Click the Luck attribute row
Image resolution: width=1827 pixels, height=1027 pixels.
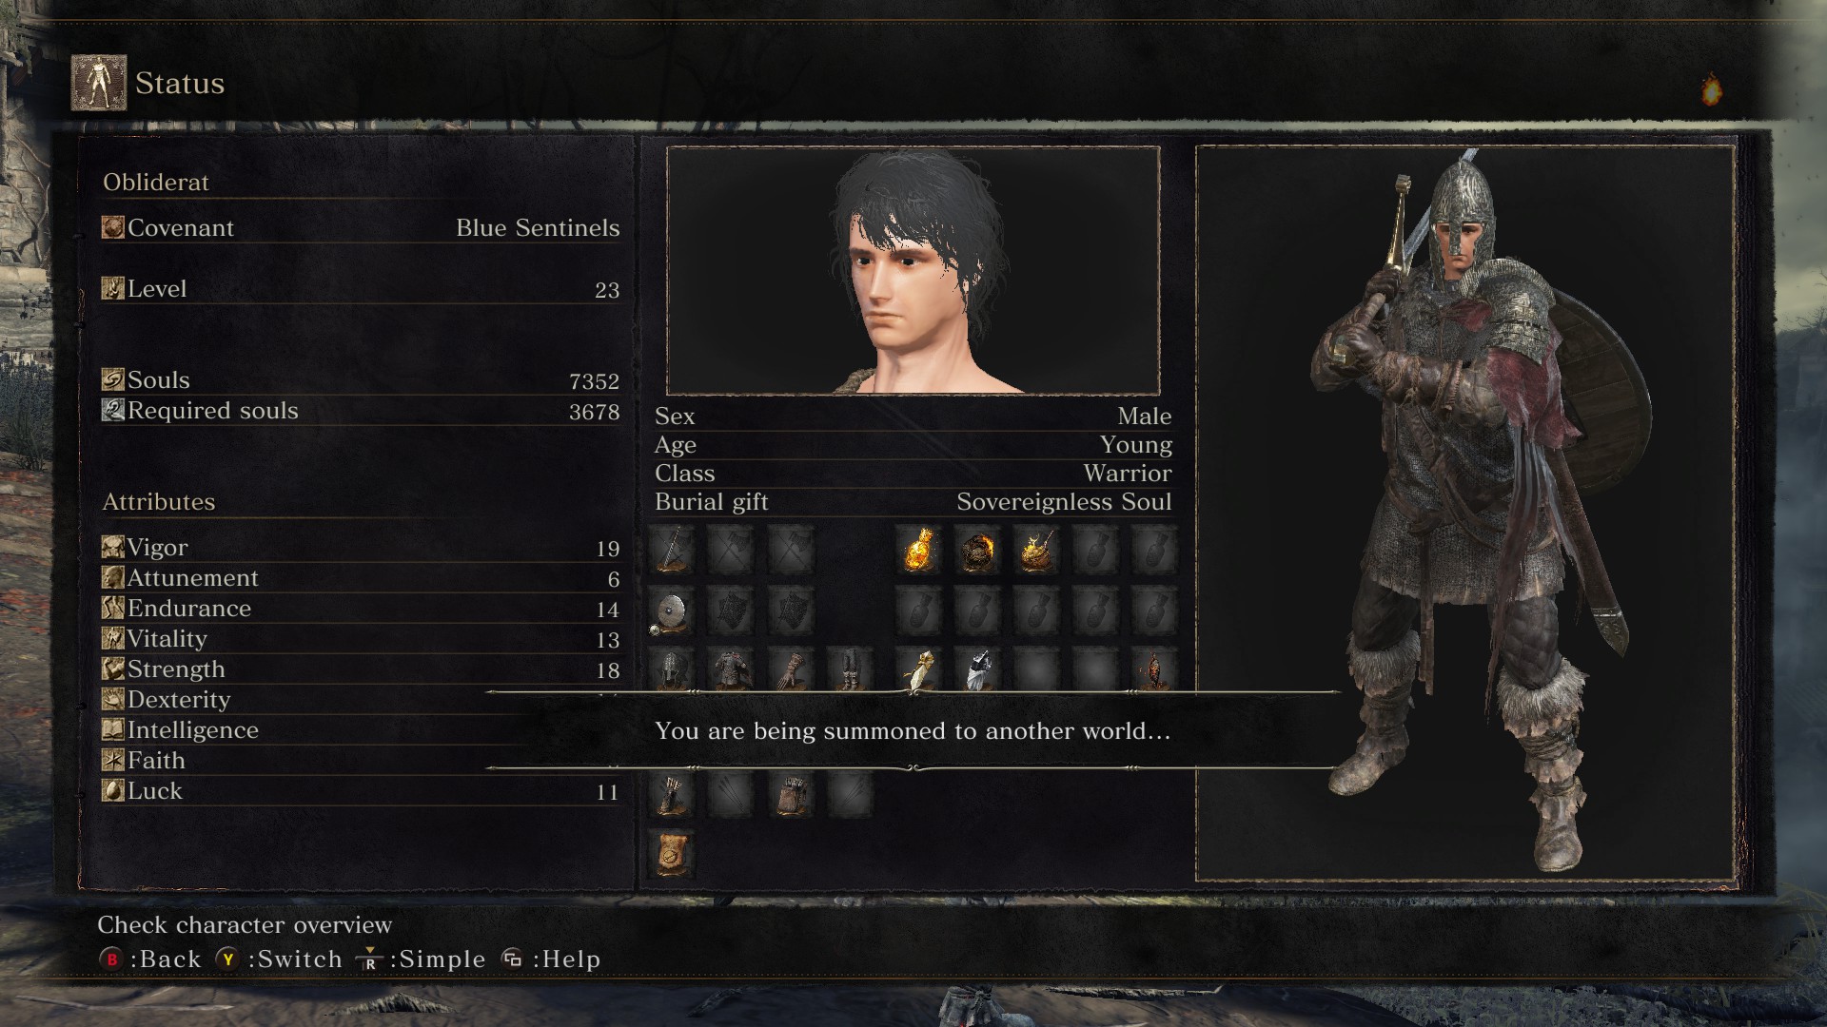click(x=361, y=791)
